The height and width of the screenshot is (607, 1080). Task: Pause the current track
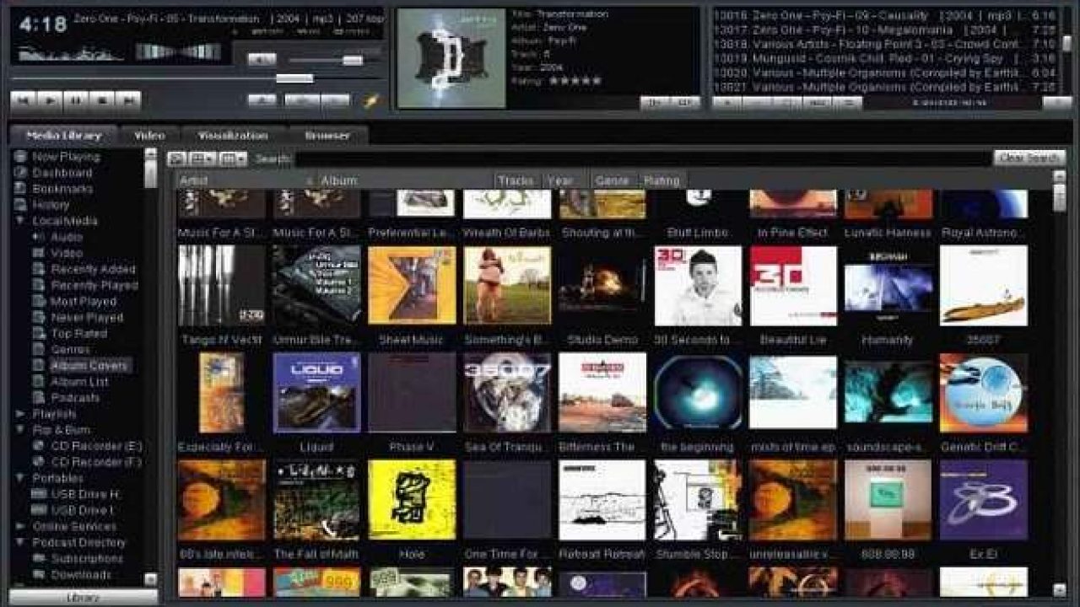(75, 100)
